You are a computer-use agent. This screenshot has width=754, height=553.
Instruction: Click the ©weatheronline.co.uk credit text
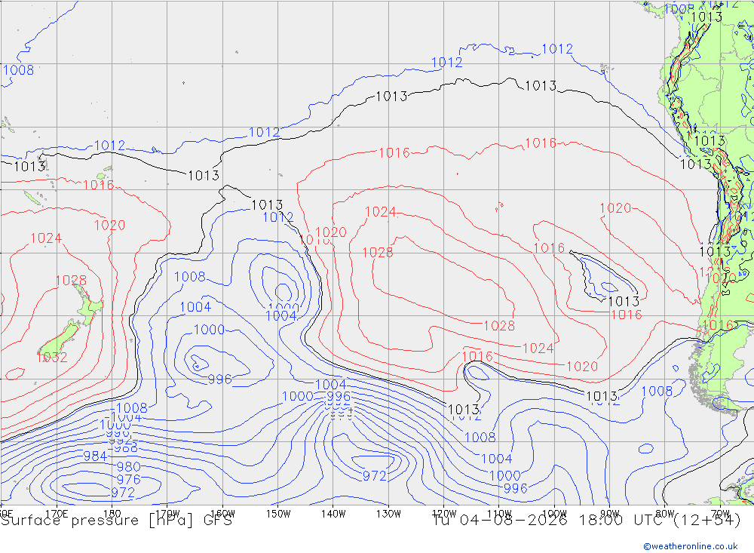[691, 546]
